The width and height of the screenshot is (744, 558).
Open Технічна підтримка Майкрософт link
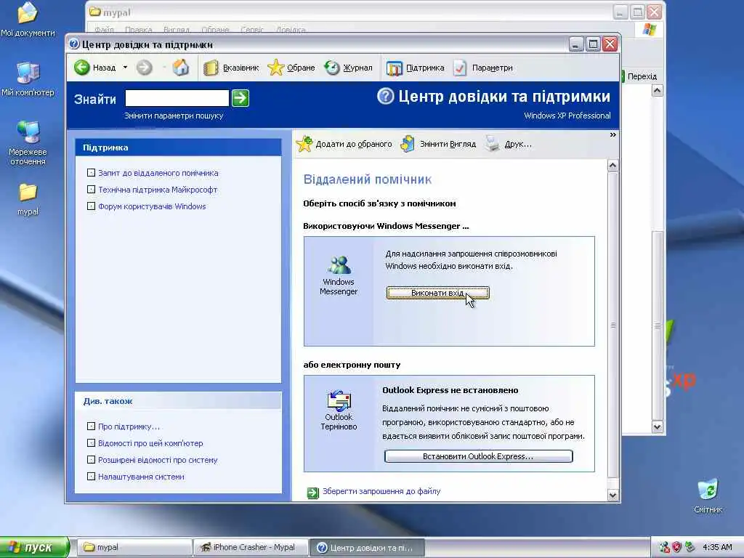158,190
